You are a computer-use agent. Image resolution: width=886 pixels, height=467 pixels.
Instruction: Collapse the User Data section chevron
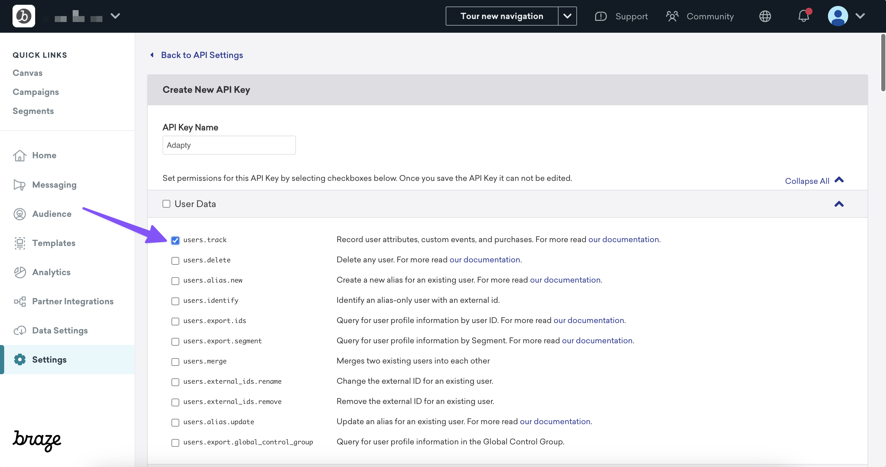[x=839, y=204]
